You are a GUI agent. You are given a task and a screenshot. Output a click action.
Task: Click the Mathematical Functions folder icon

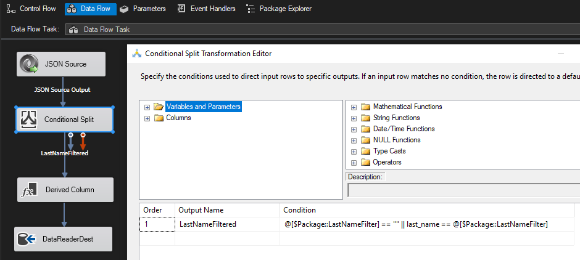pos(365,107)
